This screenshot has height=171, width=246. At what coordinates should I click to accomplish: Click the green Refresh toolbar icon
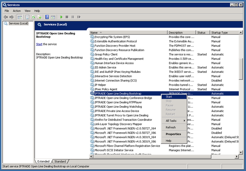point(33,17)
